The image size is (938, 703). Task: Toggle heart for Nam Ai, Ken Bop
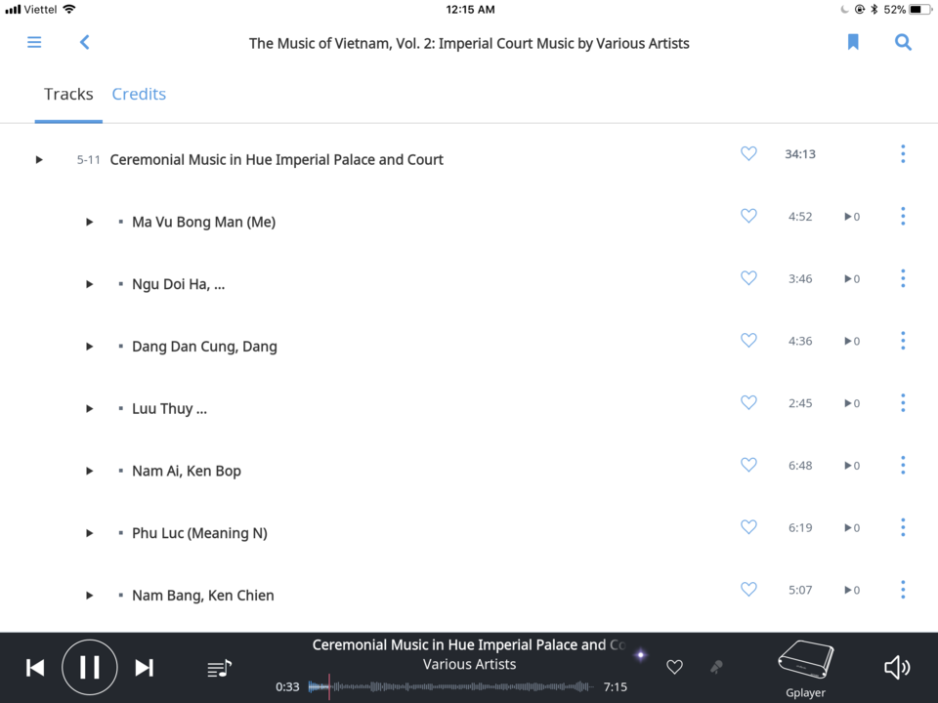click(x=748, y=465)
